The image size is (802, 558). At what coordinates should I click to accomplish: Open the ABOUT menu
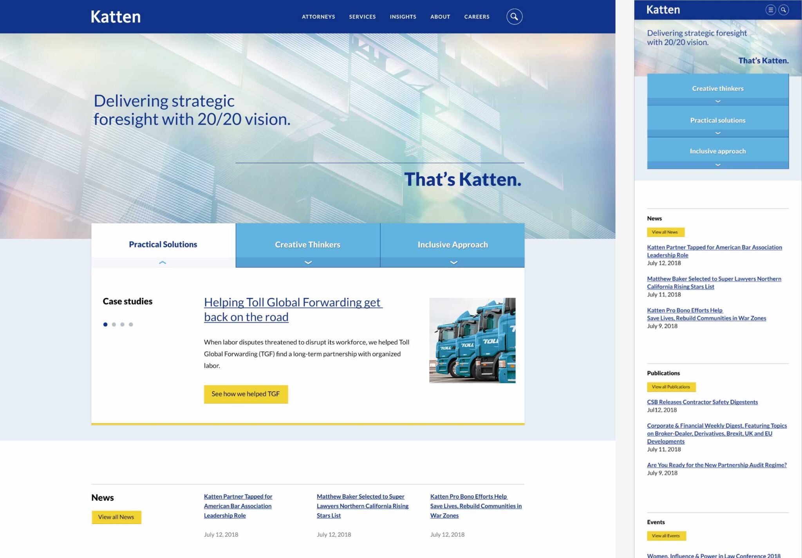(x=440, y=17)
